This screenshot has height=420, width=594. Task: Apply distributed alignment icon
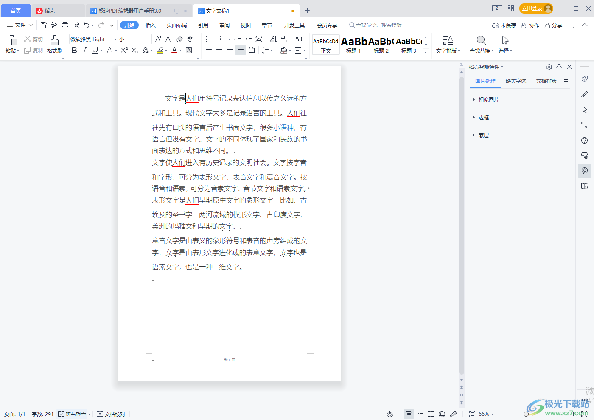coord(251,50)
